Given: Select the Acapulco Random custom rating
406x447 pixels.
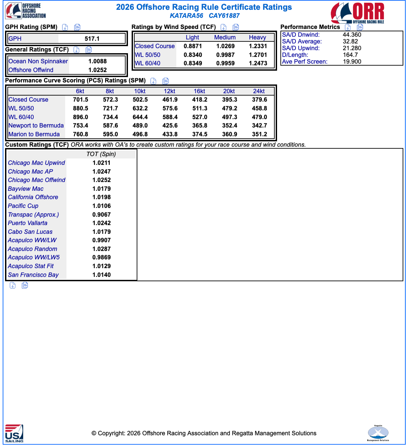Looking at the screenshot, I should (x=33, y=249).
